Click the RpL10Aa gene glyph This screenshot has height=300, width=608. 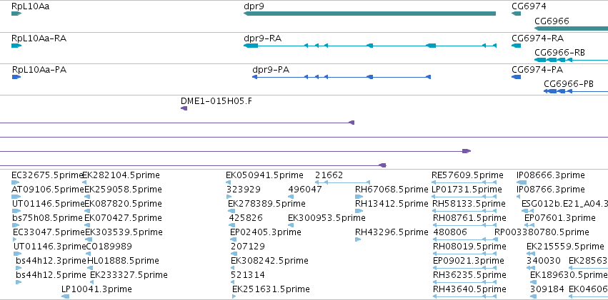click(16, 14)
